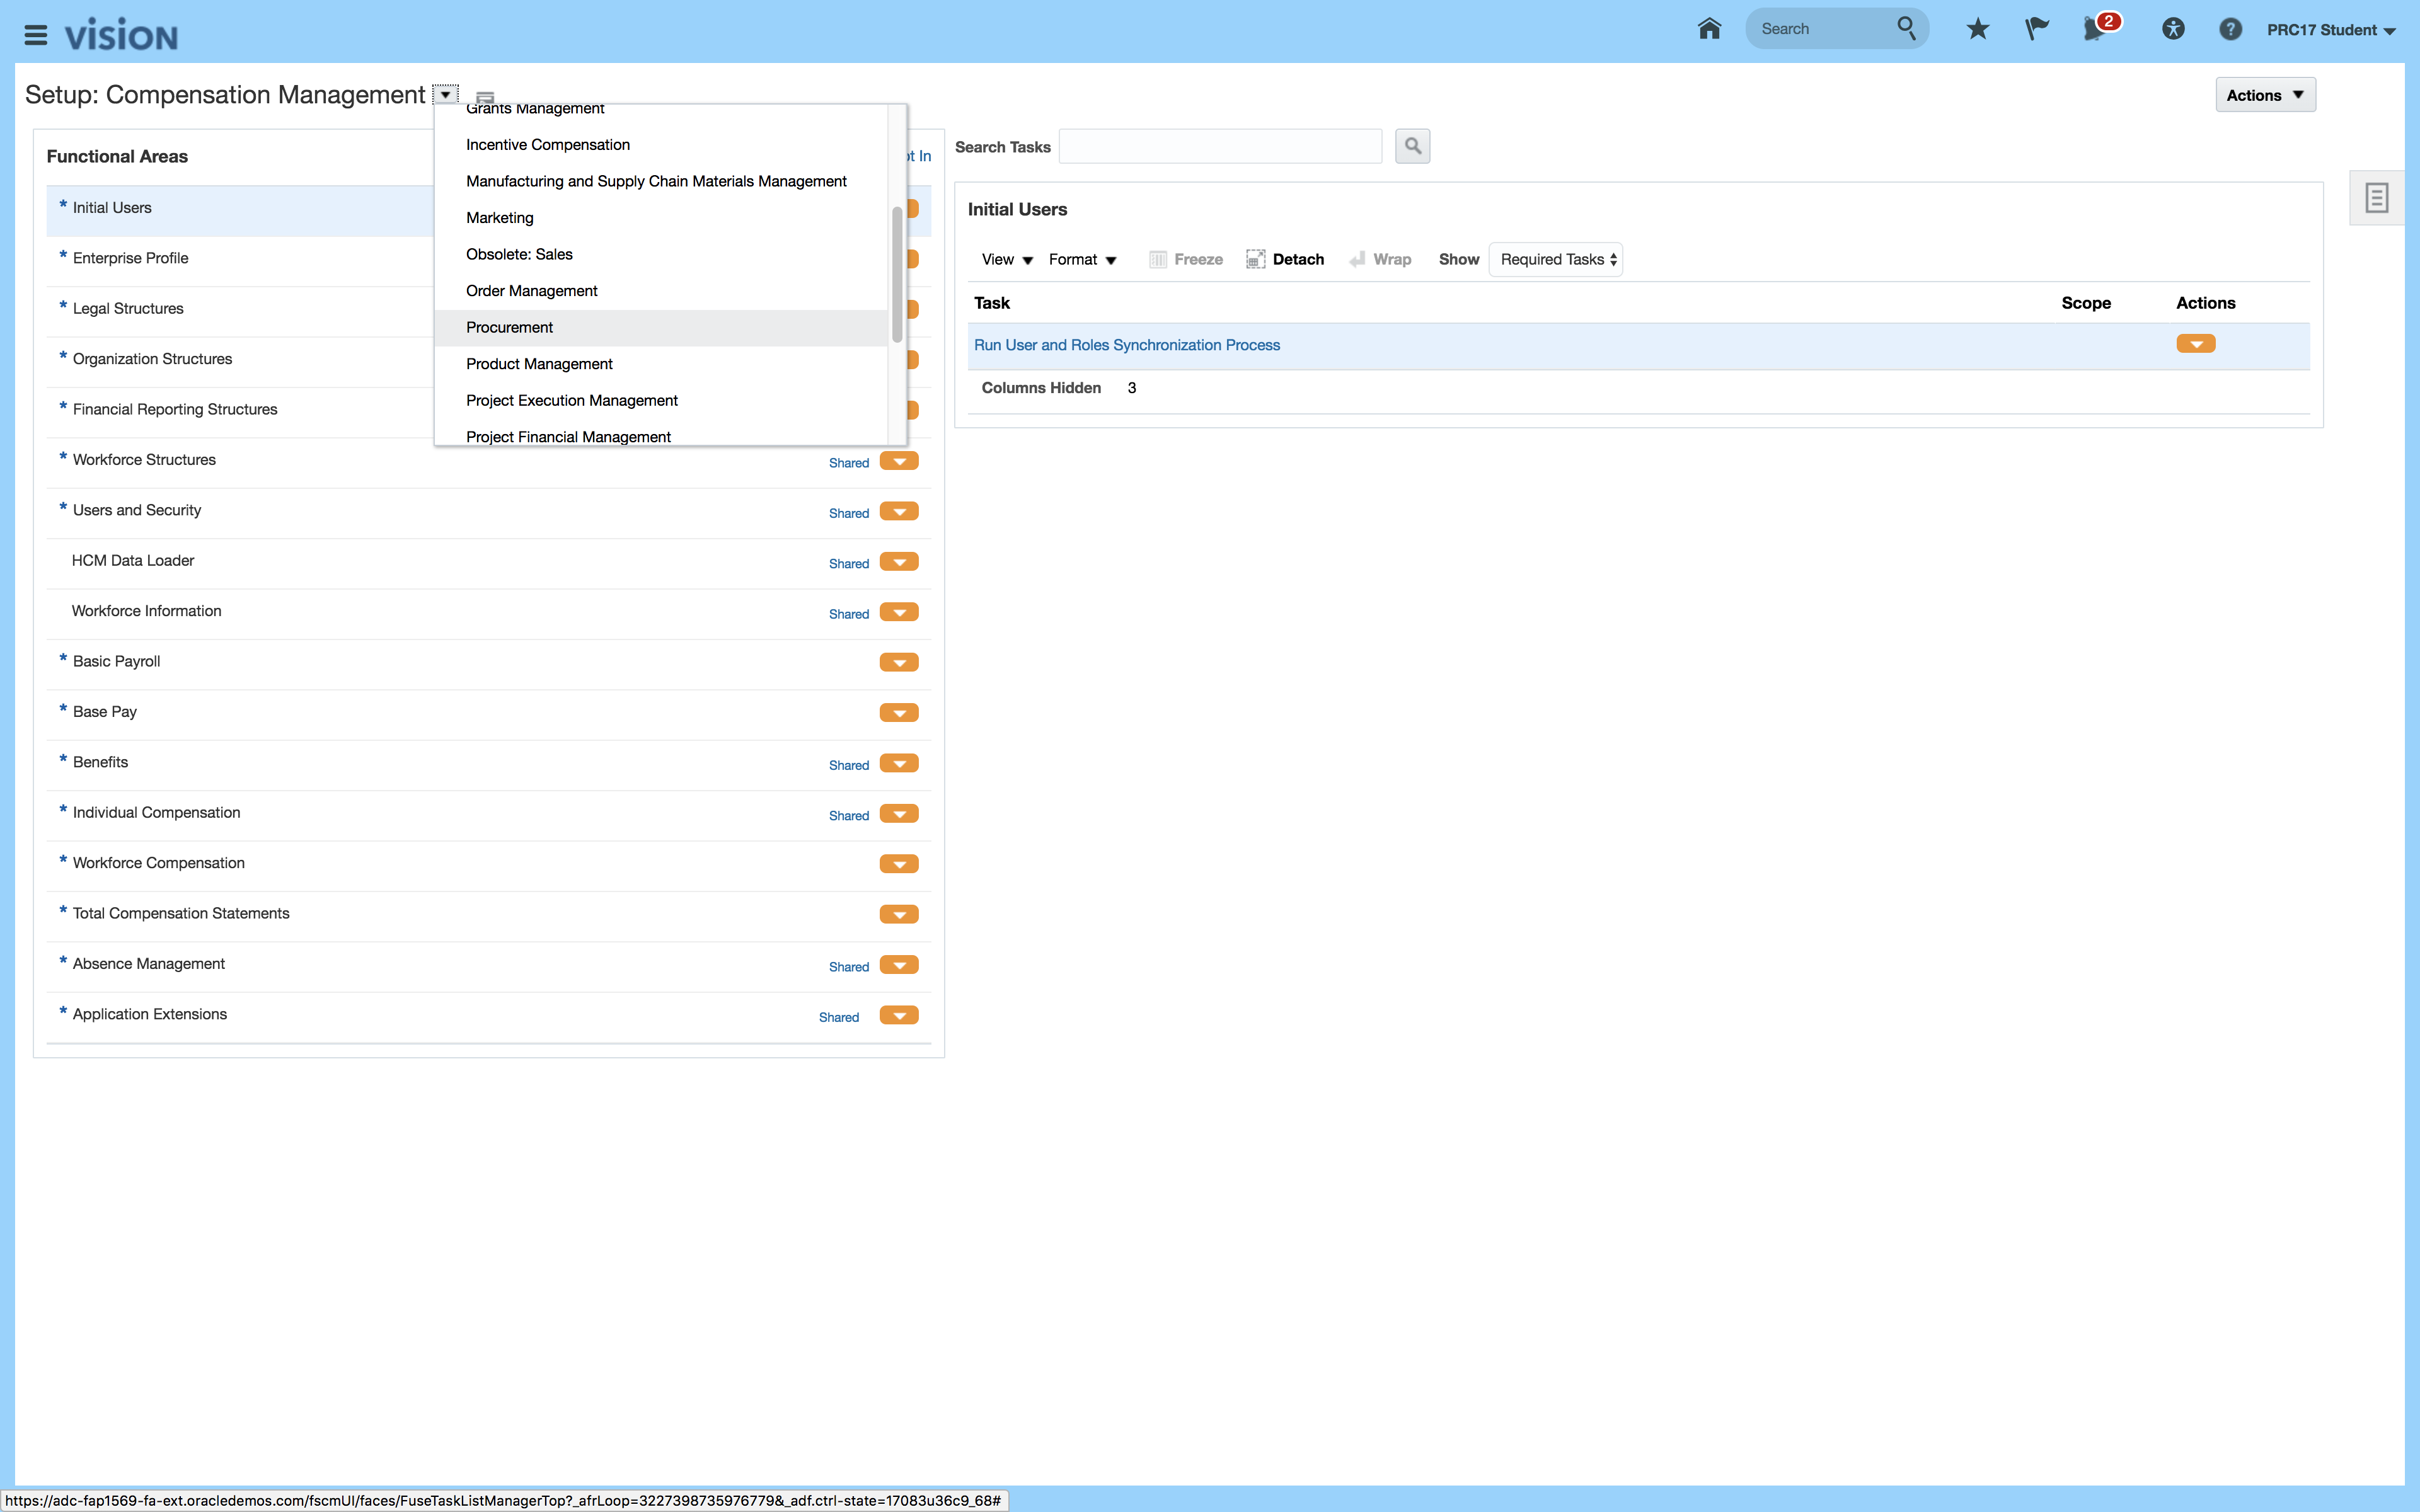This screenshot has height=1512, width=2420.
Task: Select Procurement from the offering list
Action: pos(510,327)
